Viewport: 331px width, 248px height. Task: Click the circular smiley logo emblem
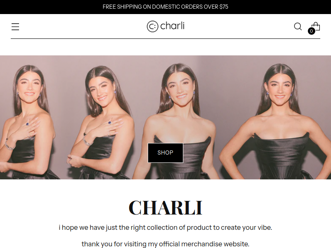(152, 26)
